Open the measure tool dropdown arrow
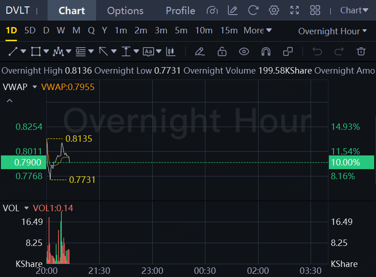The height and width of the screenshot is (277, 376). [x=136, y=51]
